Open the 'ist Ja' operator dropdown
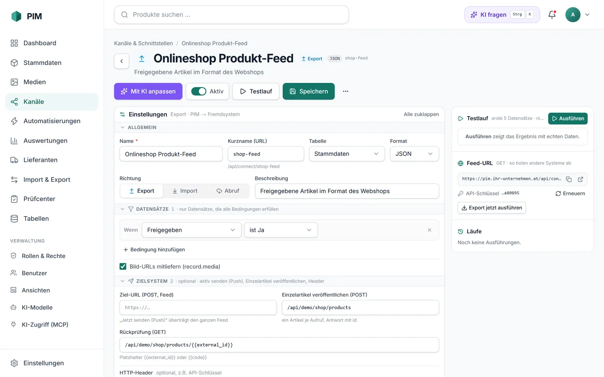604x377 pixels. coord(281,230)
